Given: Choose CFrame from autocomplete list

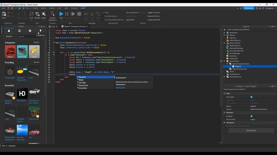Looking at the screenshot, I should pos(82,83).
